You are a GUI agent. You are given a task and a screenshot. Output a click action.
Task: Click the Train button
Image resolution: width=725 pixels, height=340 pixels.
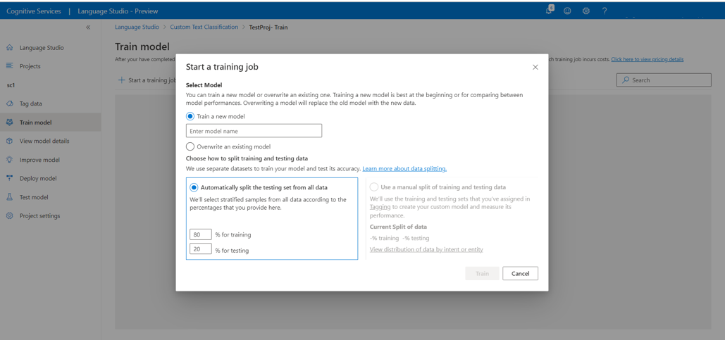point(482,273)
